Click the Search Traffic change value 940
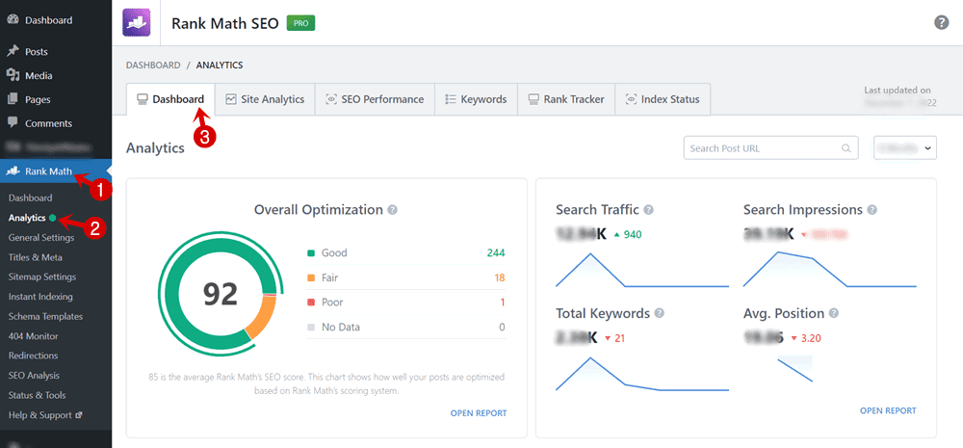 [633, 234]
